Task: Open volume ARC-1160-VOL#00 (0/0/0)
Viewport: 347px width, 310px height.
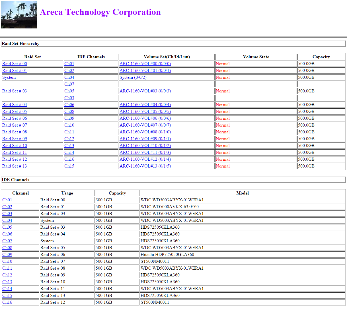Action: (145, 64)
